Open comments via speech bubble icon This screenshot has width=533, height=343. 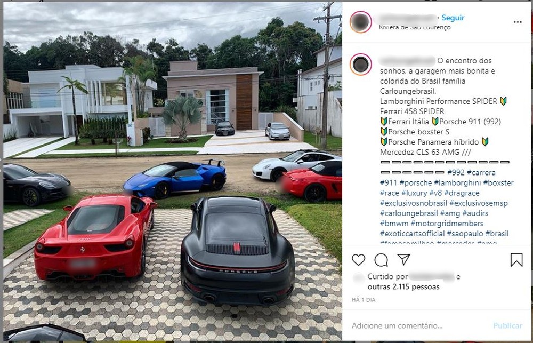click(381, 260)
